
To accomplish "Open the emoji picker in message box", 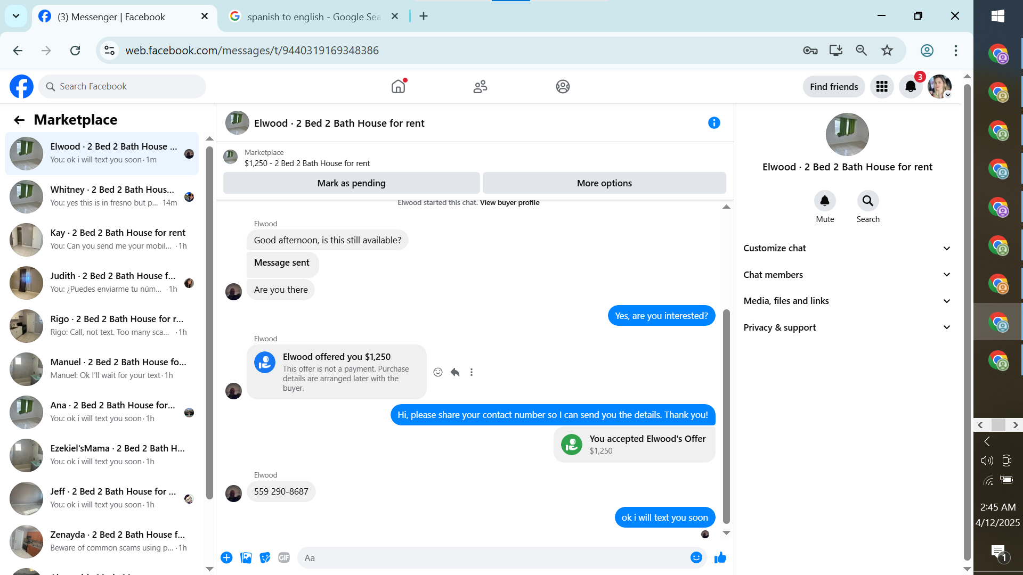I will 696,557.
